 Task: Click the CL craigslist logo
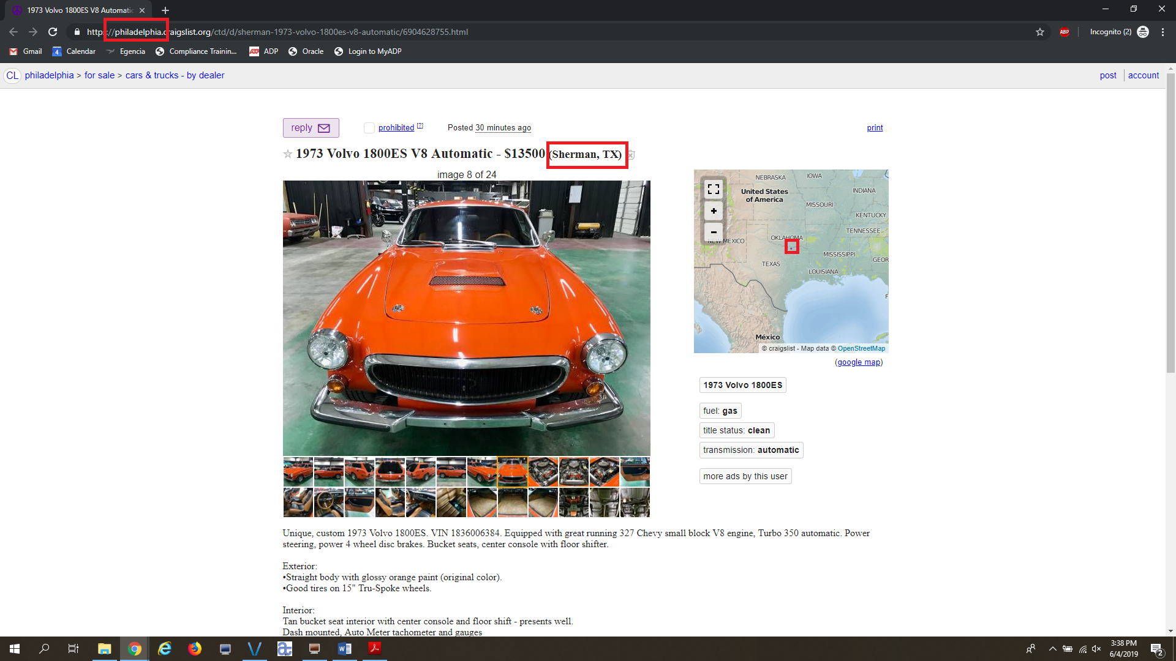click(x=12, y=75)
